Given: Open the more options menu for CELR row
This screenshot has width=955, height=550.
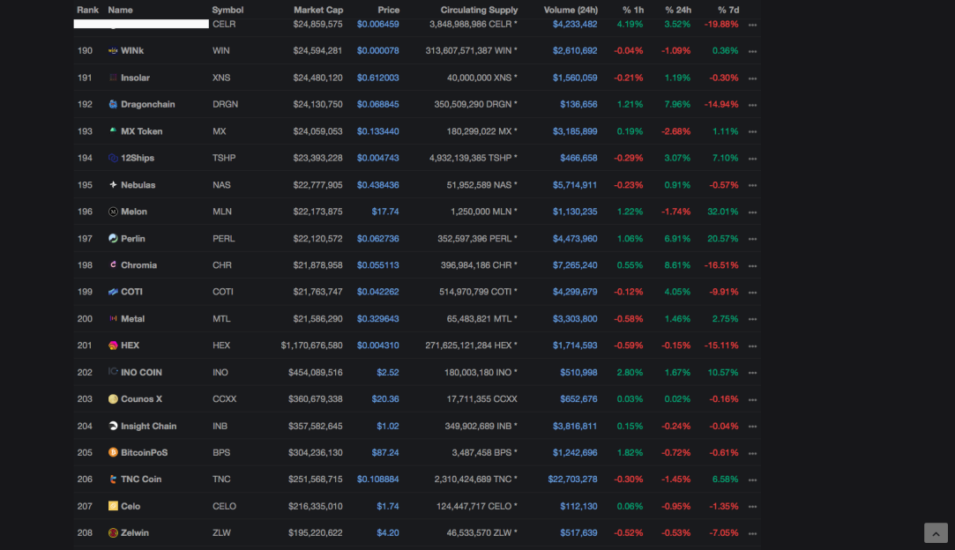Looking at the screenshot, I should pyautogui.click(x=752, y=25).
